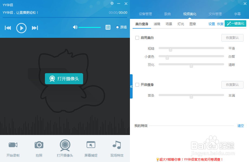Open the settings gear in the title bar
The height and width of the screenshot is (162, 249).
112,3
